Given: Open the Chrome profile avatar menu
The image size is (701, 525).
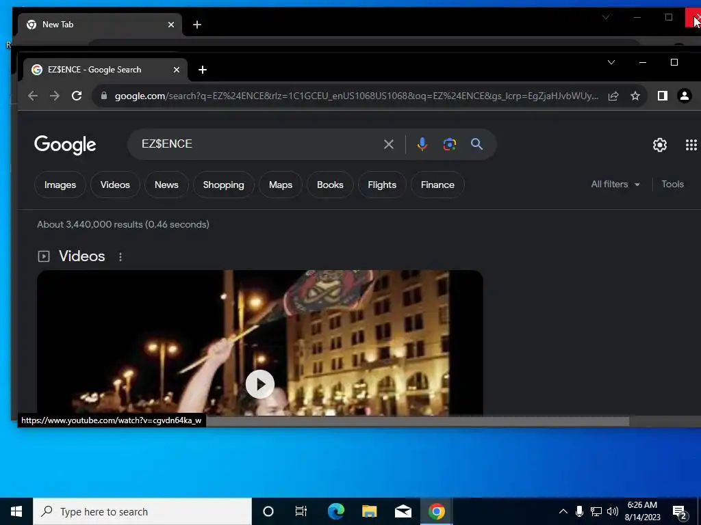Looking at the screenshot, I should (685, 96).
